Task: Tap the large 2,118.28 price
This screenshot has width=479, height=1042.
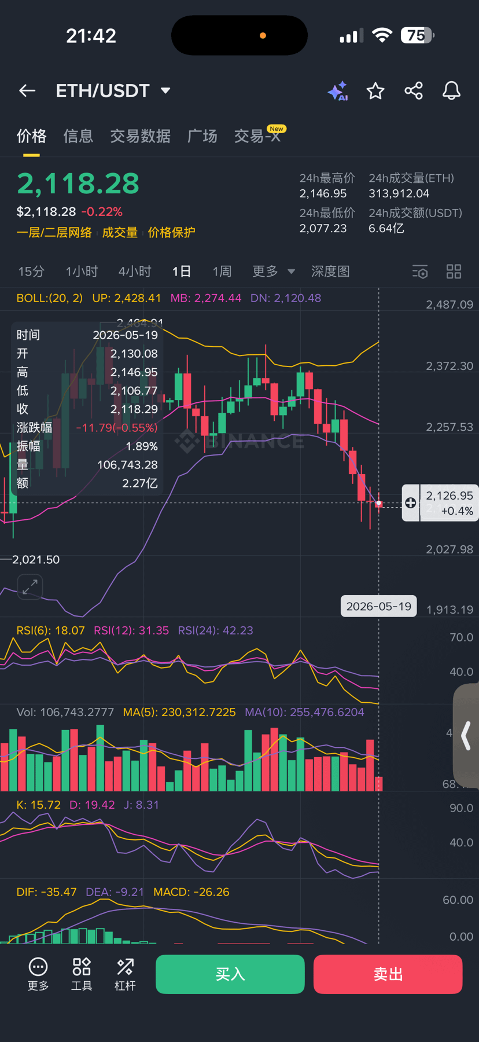Action: point(78,184)
